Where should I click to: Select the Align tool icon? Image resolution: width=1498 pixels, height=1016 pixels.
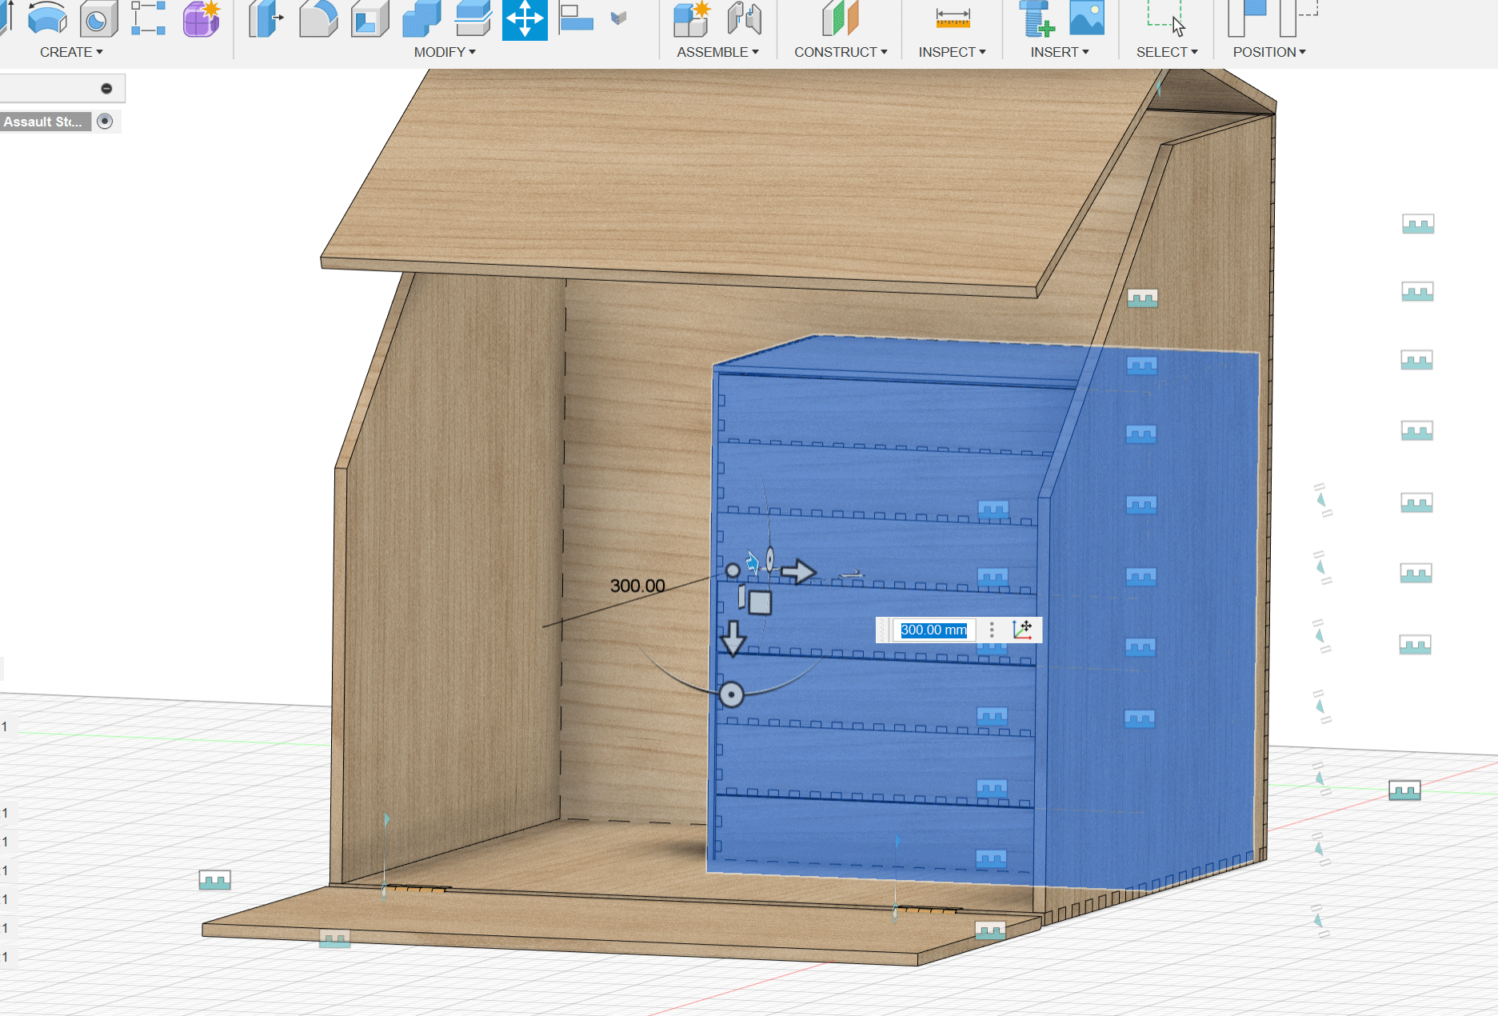coord(576,18)
